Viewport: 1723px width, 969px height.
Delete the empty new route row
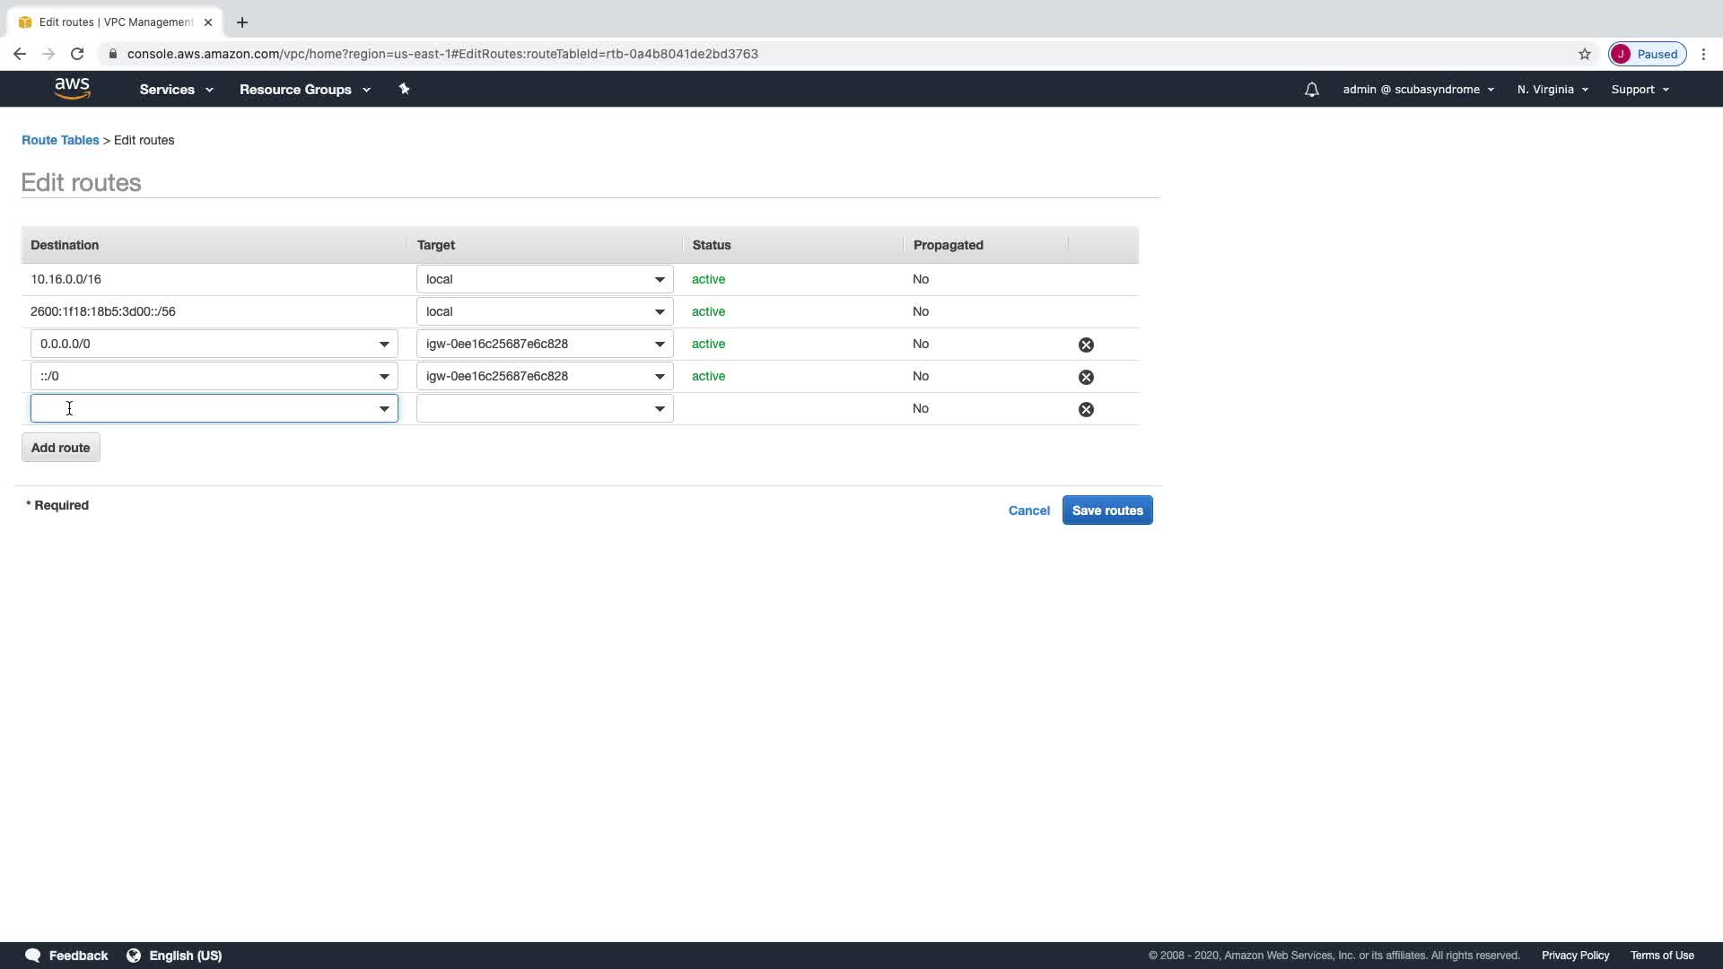point(1086,409)
